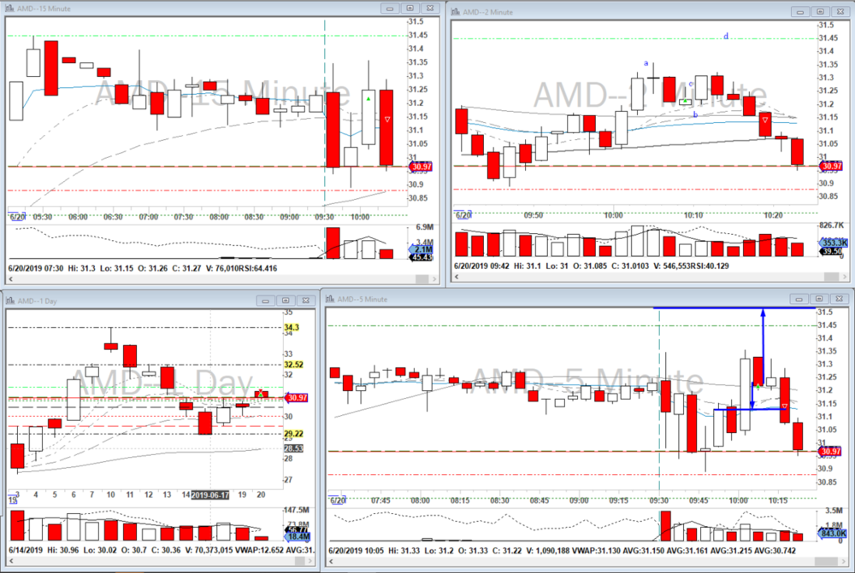This screenshot has height=573, width=855.
Task: Click red sell triangle on 2 Minute chart
Action: [765, 120]
